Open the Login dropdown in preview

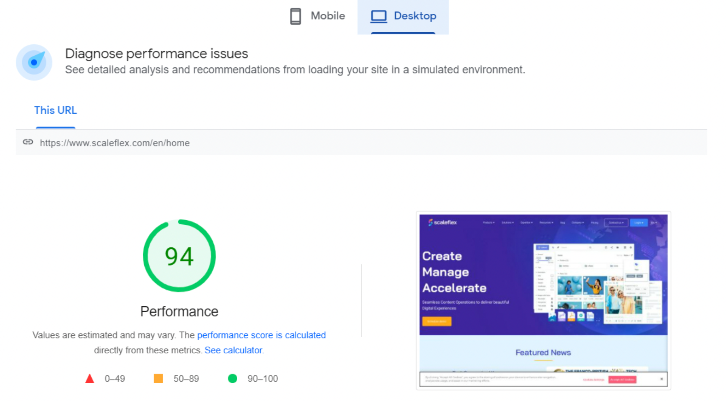(639, 223)
